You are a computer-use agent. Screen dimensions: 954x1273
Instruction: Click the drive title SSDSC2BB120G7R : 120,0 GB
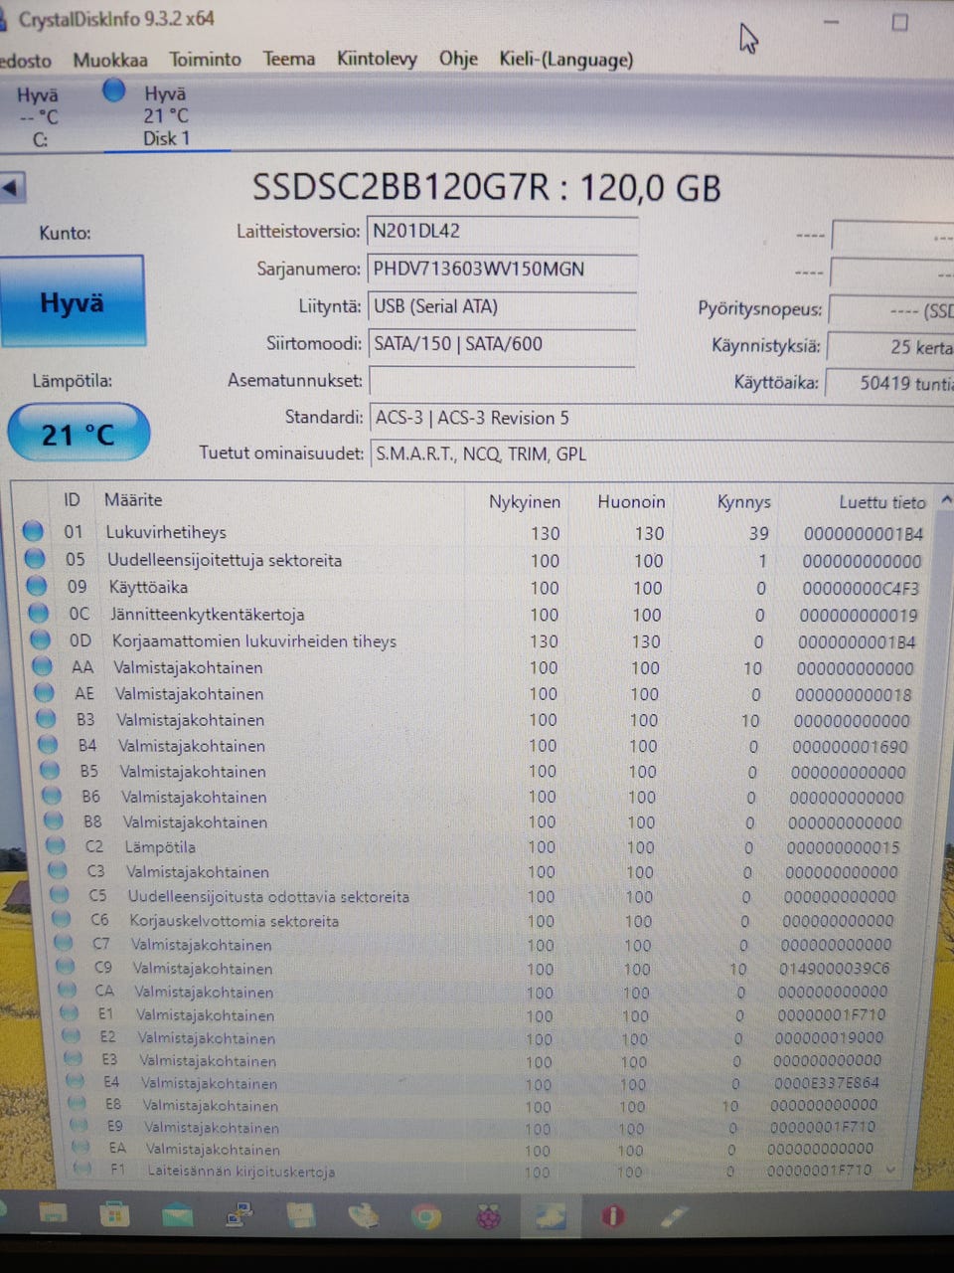click(486, 187)
